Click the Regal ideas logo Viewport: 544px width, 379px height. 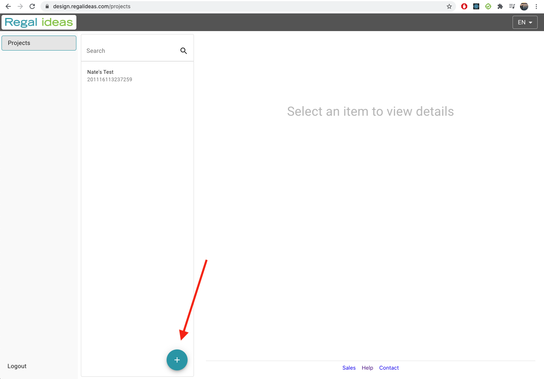click(x=39, y=22)
